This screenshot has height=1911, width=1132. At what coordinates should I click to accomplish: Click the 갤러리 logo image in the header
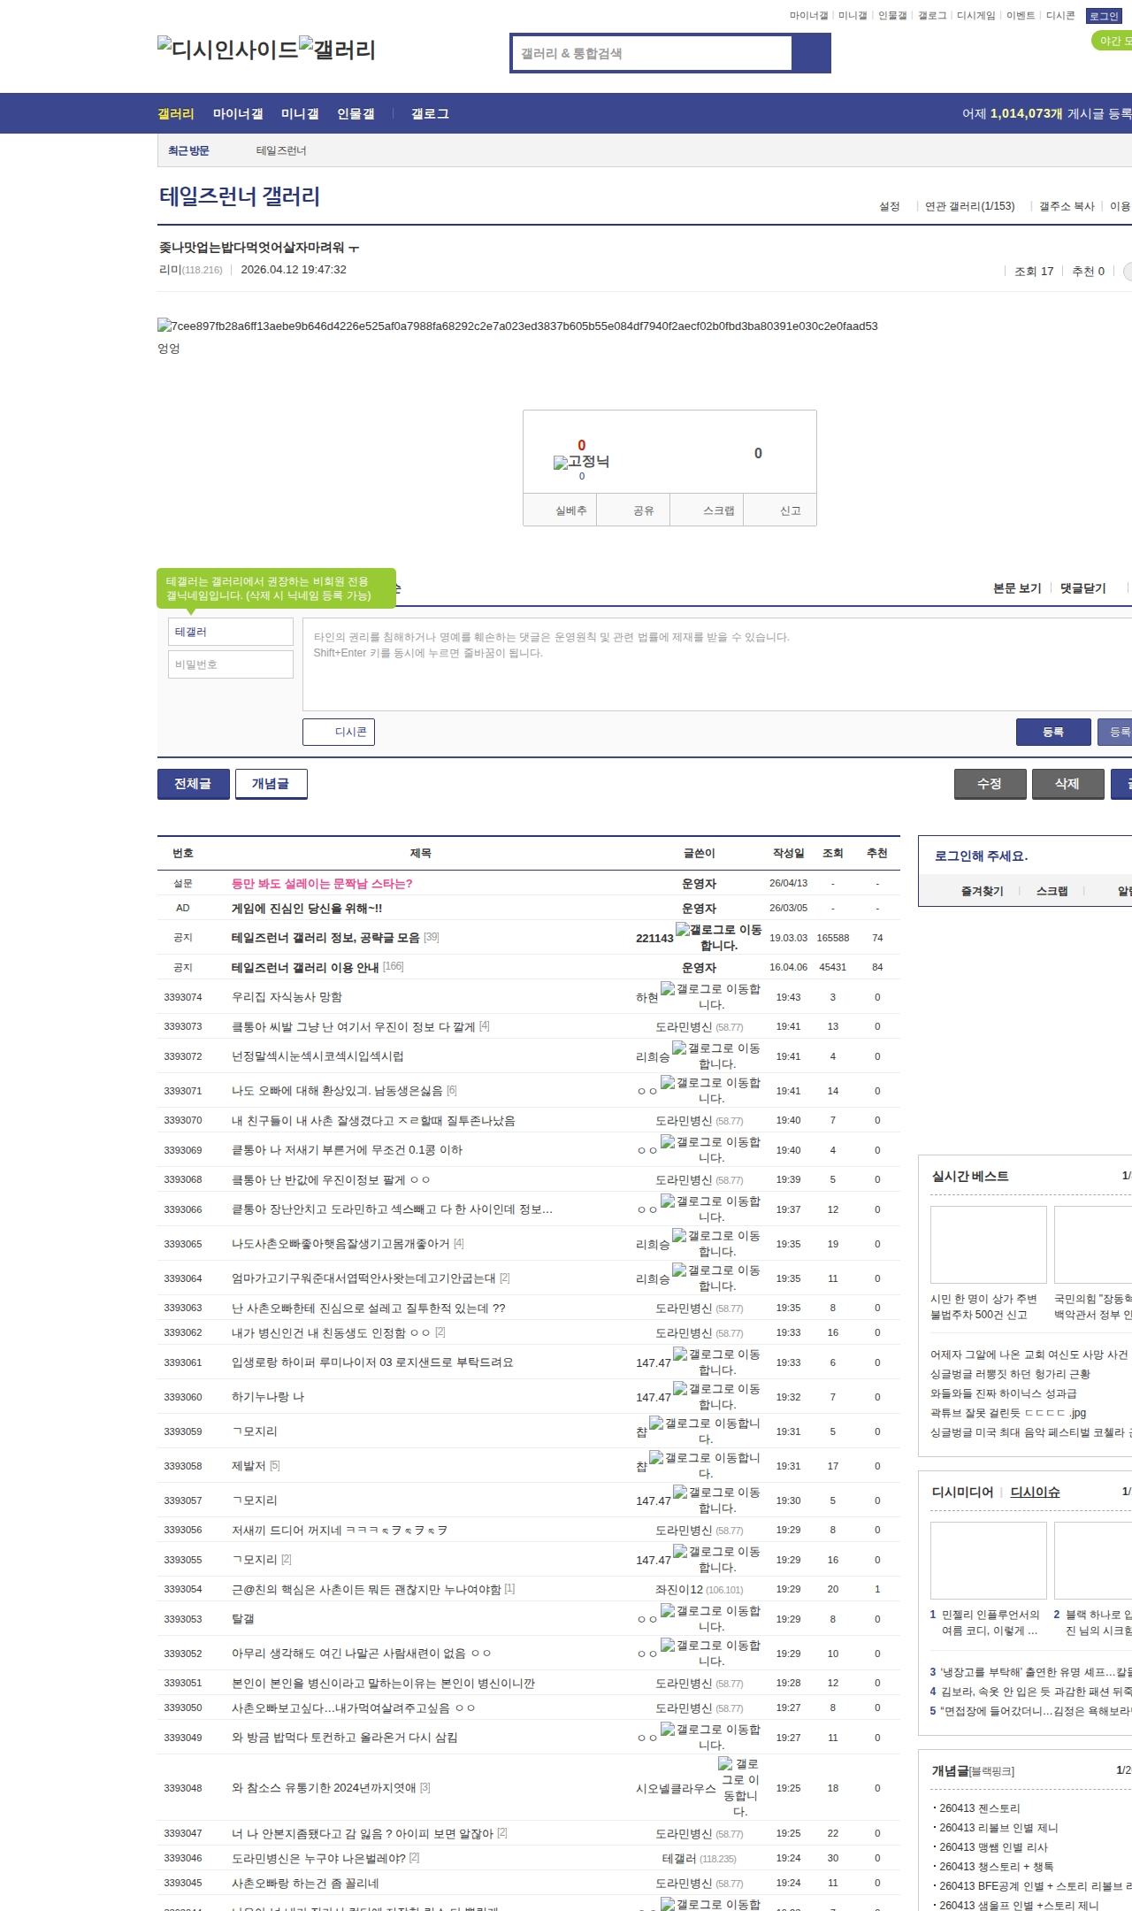tap(337, 49)
